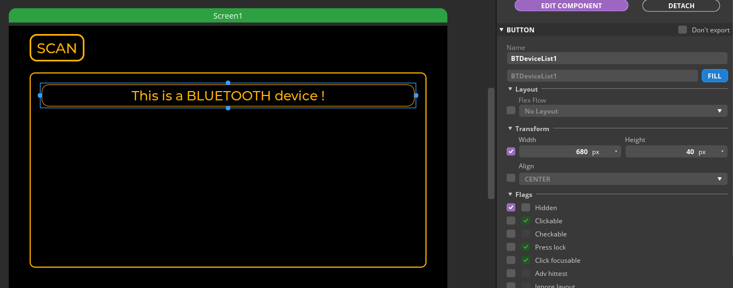Click the left-edge selection handle of Bluetooth button

point(40,95)
